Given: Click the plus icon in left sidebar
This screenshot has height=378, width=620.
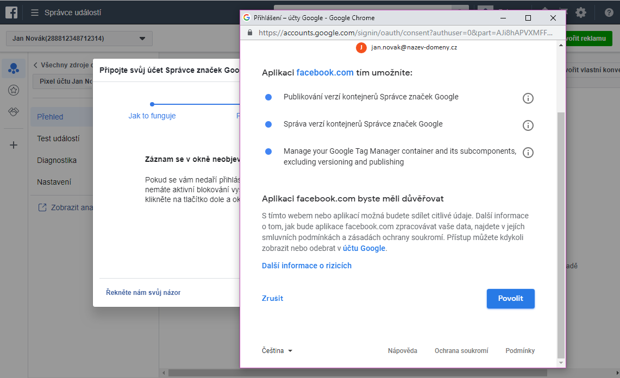Looking at the screenshot, I should coord(14,145).
